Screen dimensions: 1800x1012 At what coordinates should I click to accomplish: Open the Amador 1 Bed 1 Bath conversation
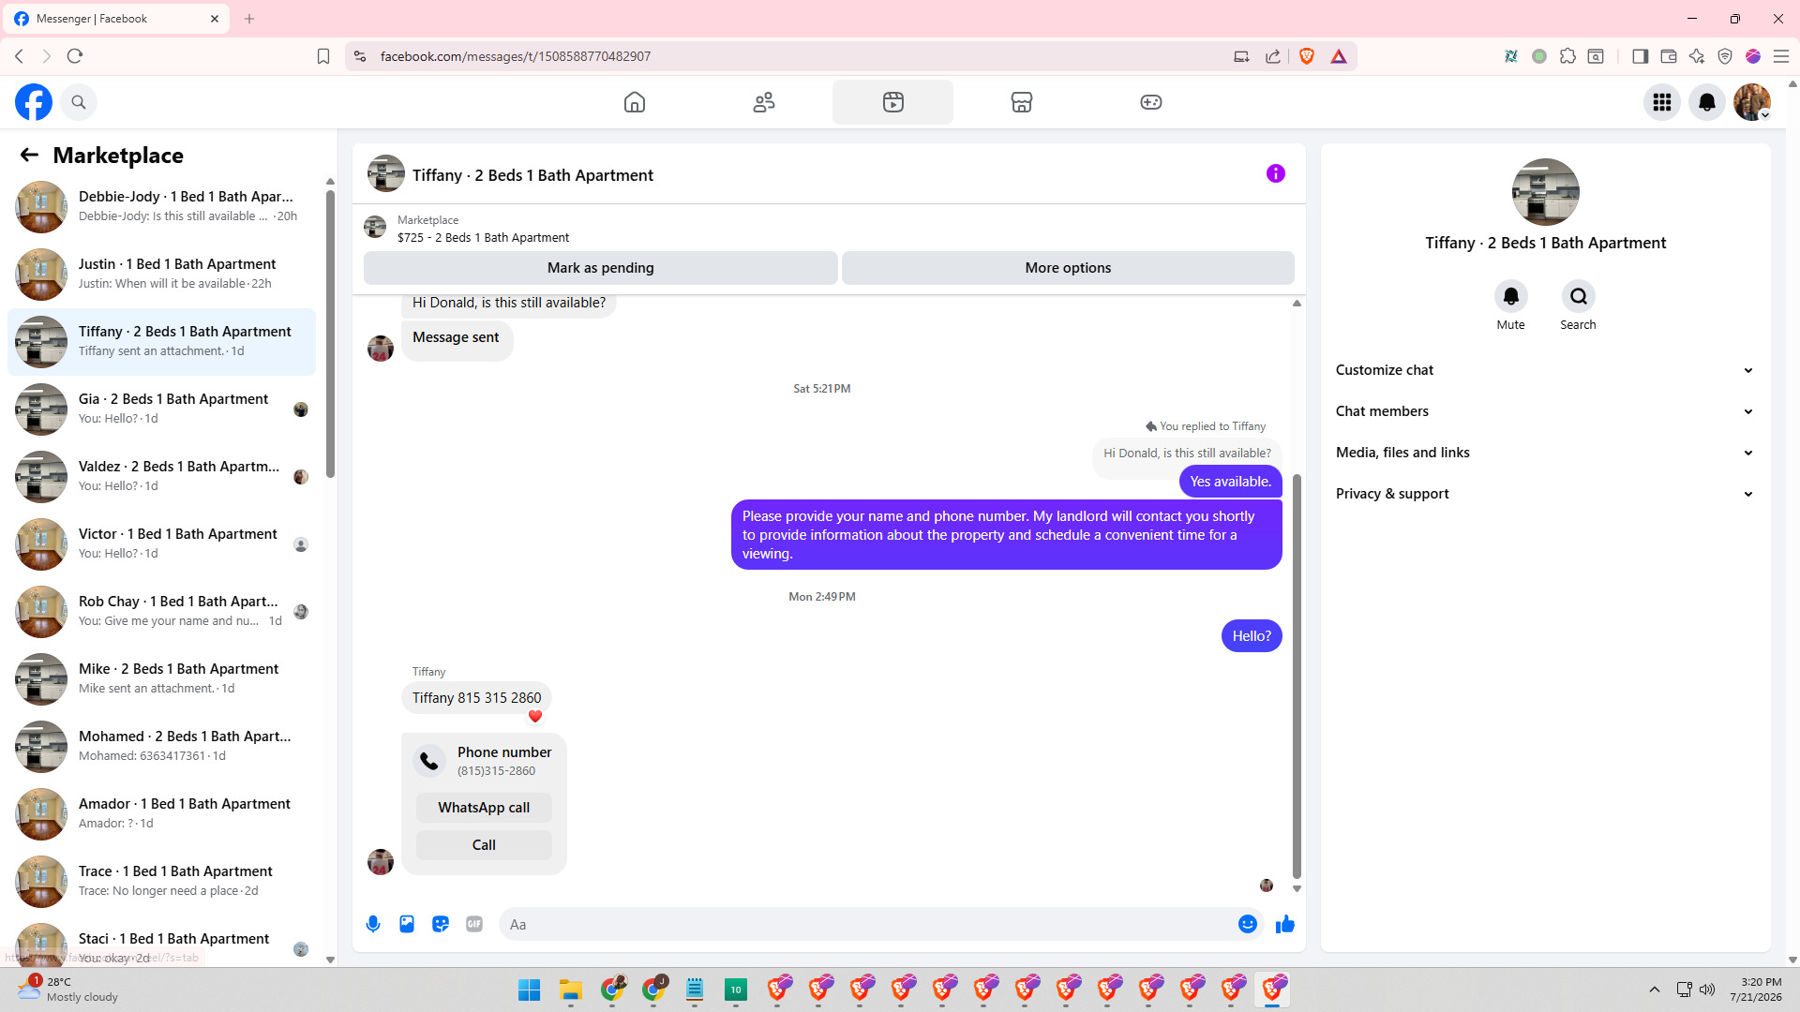(x=161, y=814)
